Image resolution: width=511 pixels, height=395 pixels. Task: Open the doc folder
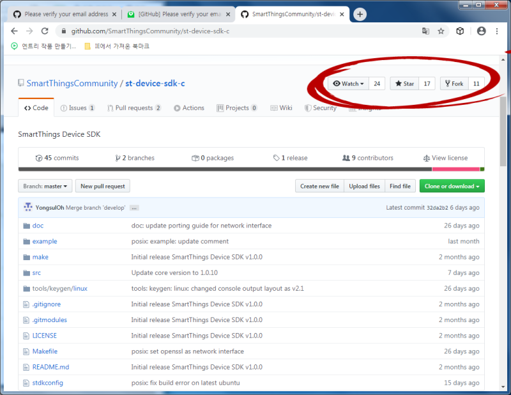38,226
